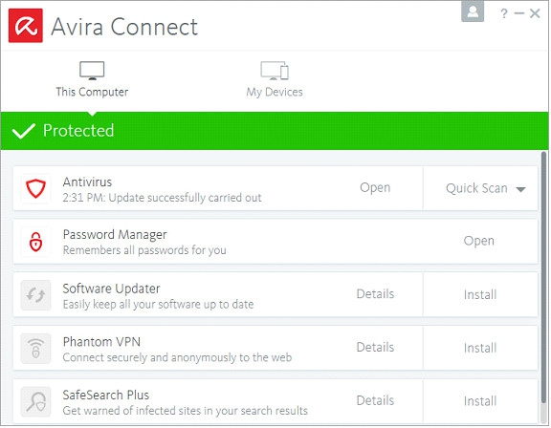Install Software Updater

point(480,294)
